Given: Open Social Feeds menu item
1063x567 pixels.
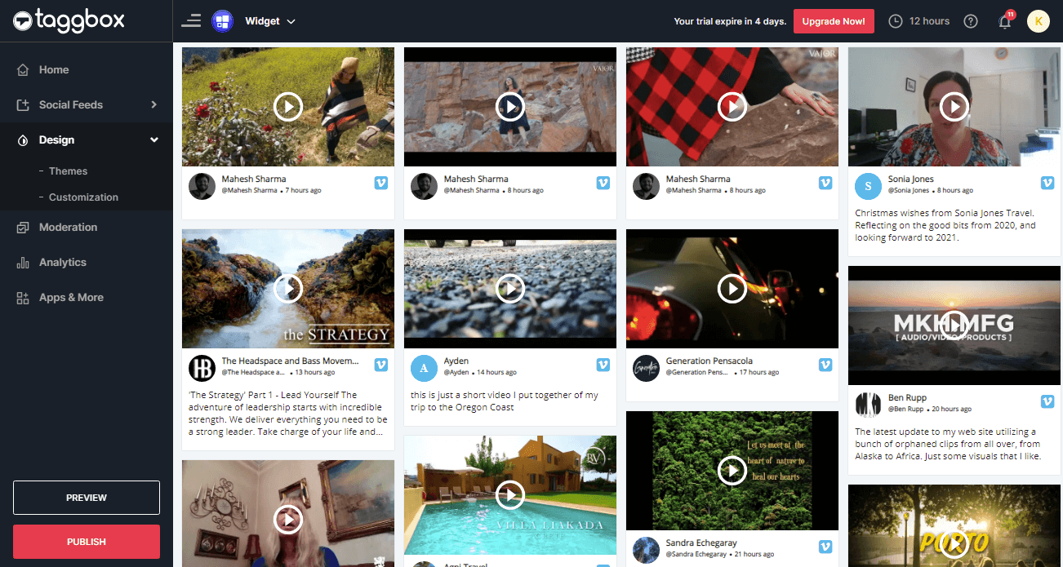Looking at the screenshot, I should (71, 105).
